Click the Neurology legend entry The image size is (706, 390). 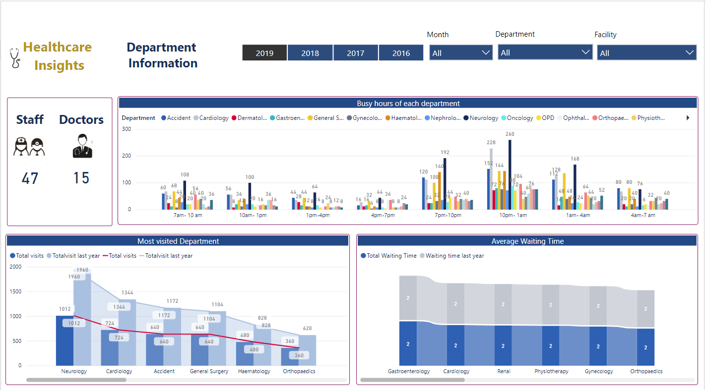pos(481,118)
